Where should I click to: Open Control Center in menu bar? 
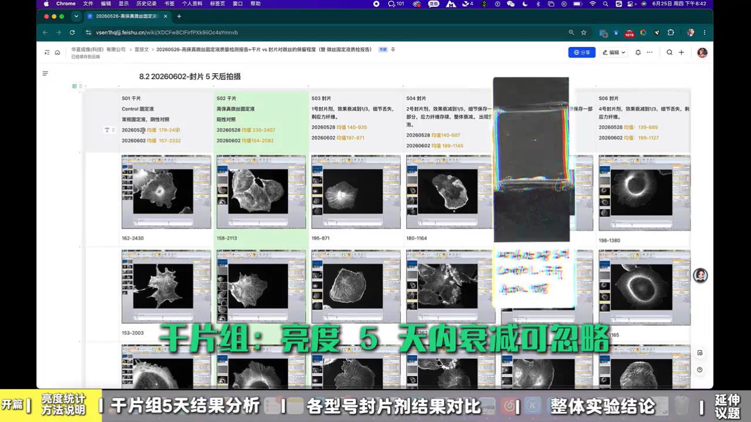click(631, 4)
